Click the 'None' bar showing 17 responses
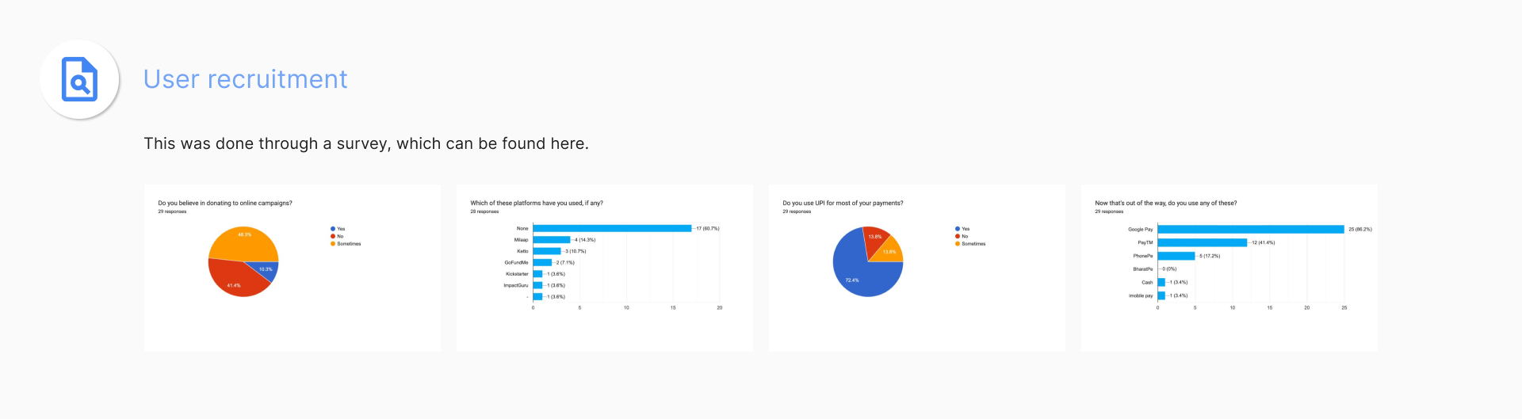Screen dimensions: 1522x419 pos(612,228)
